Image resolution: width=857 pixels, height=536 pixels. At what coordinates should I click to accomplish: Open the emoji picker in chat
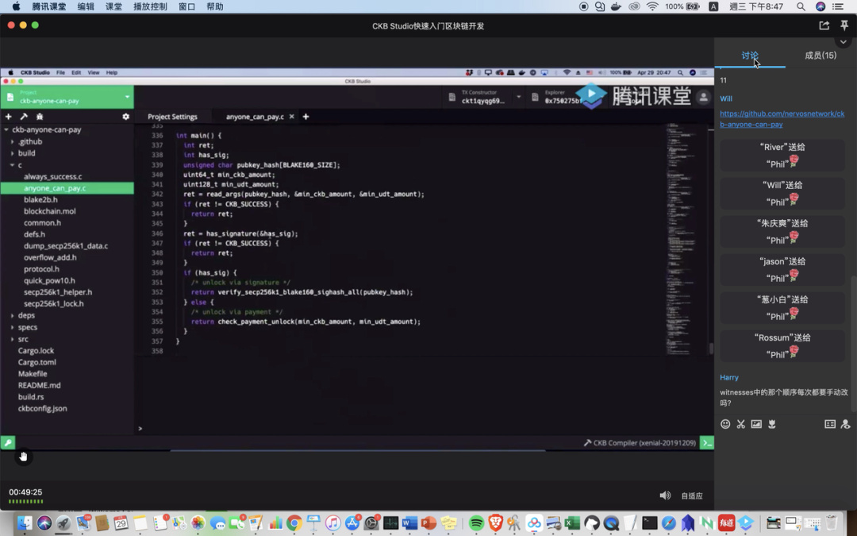click(x=725, y=424)
